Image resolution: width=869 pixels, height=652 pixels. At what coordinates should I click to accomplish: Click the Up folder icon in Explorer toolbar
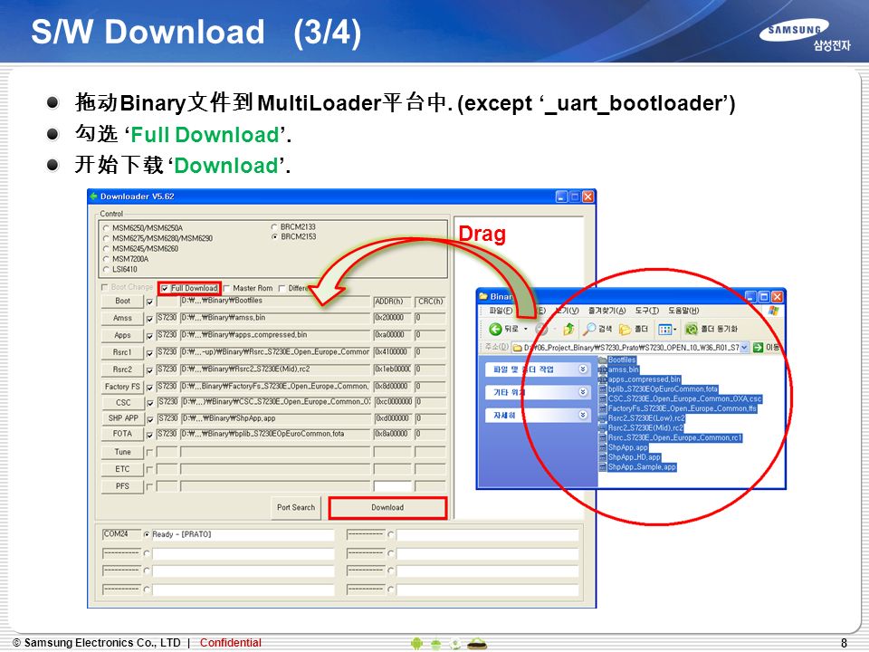click(568, 330)
